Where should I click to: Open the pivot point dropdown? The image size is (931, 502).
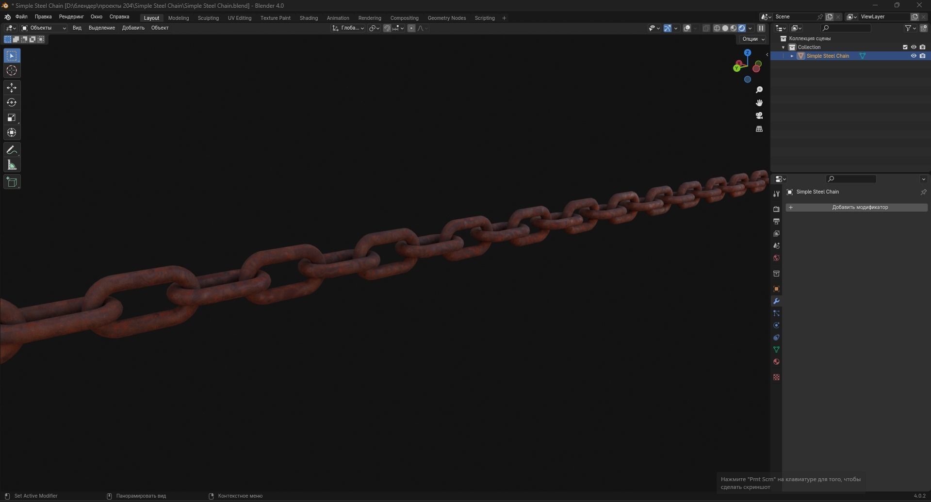click(374, 28)
